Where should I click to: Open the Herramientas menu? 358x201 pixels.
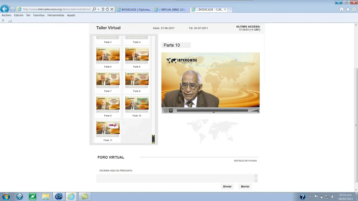[56, 15]
